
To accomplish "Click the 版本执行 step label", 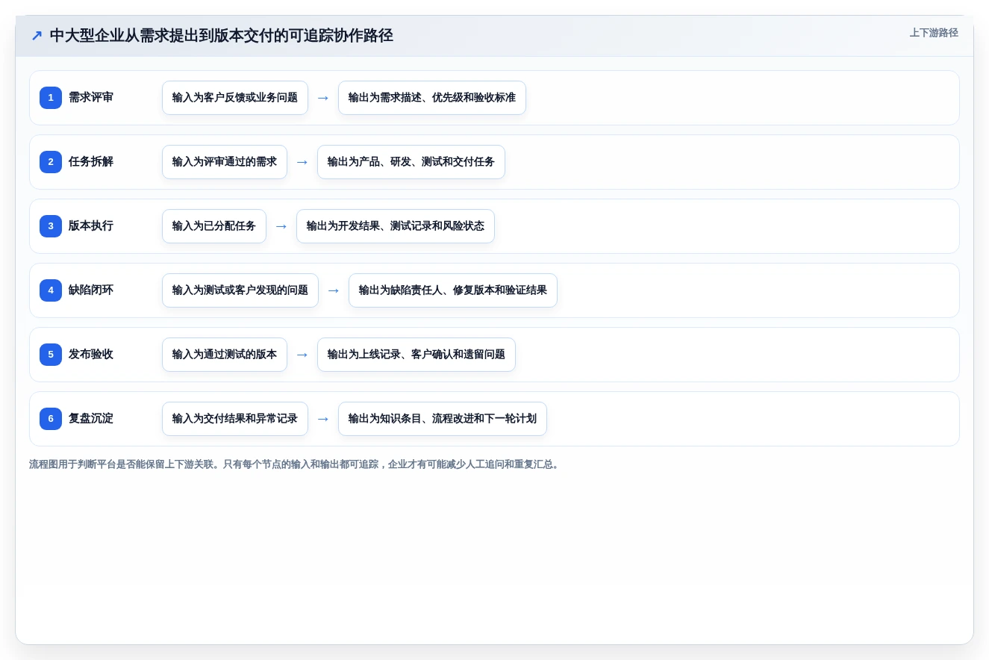I will tap(91, 225).
